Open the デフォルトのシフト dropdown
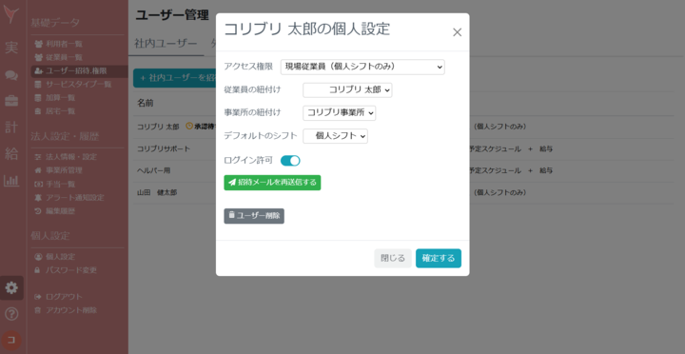 [335, 136]
